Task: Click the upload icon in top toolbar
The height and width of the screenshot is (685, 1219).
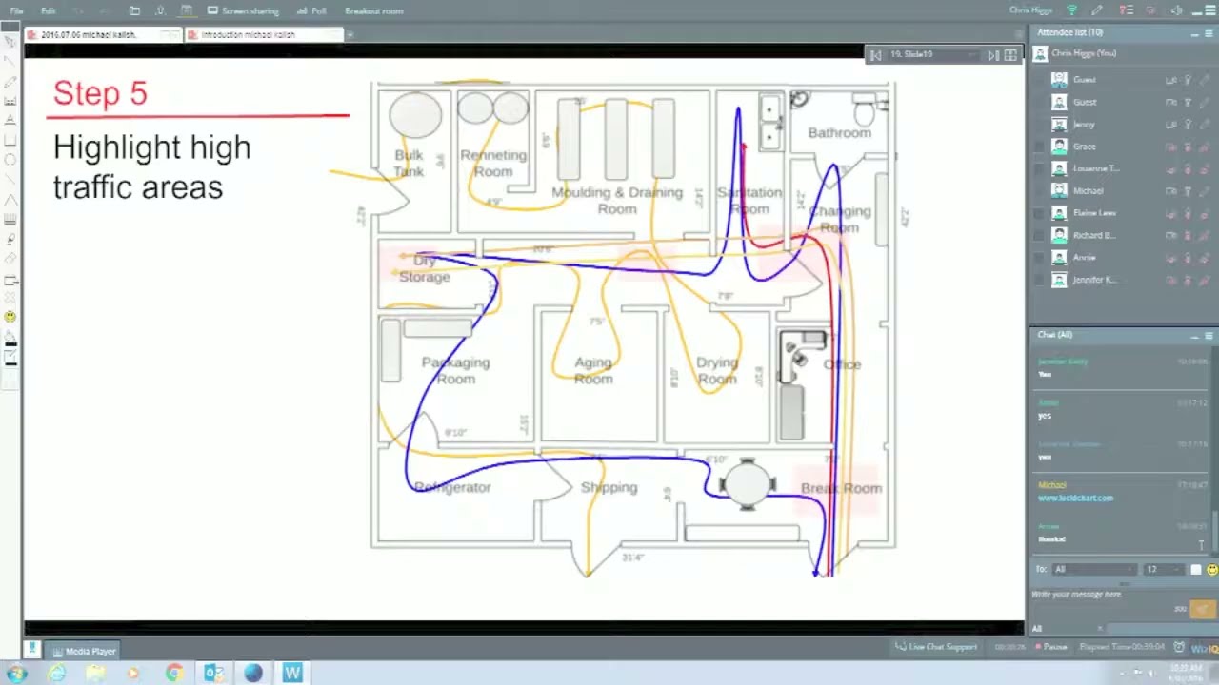Action: [160, 10]
